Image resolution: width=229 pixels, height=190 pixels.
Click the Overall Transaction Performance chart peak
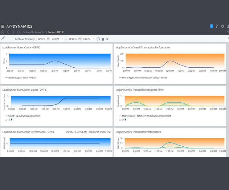tap(170, 61)
